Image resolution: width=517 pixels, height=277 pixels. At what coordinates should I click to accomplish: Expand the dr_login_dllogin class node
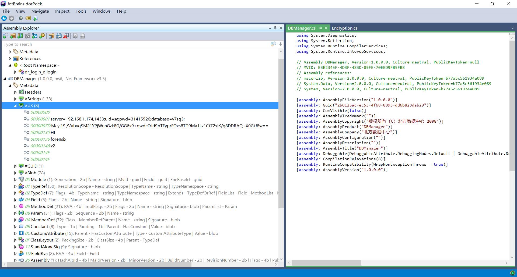pos(15,72)
